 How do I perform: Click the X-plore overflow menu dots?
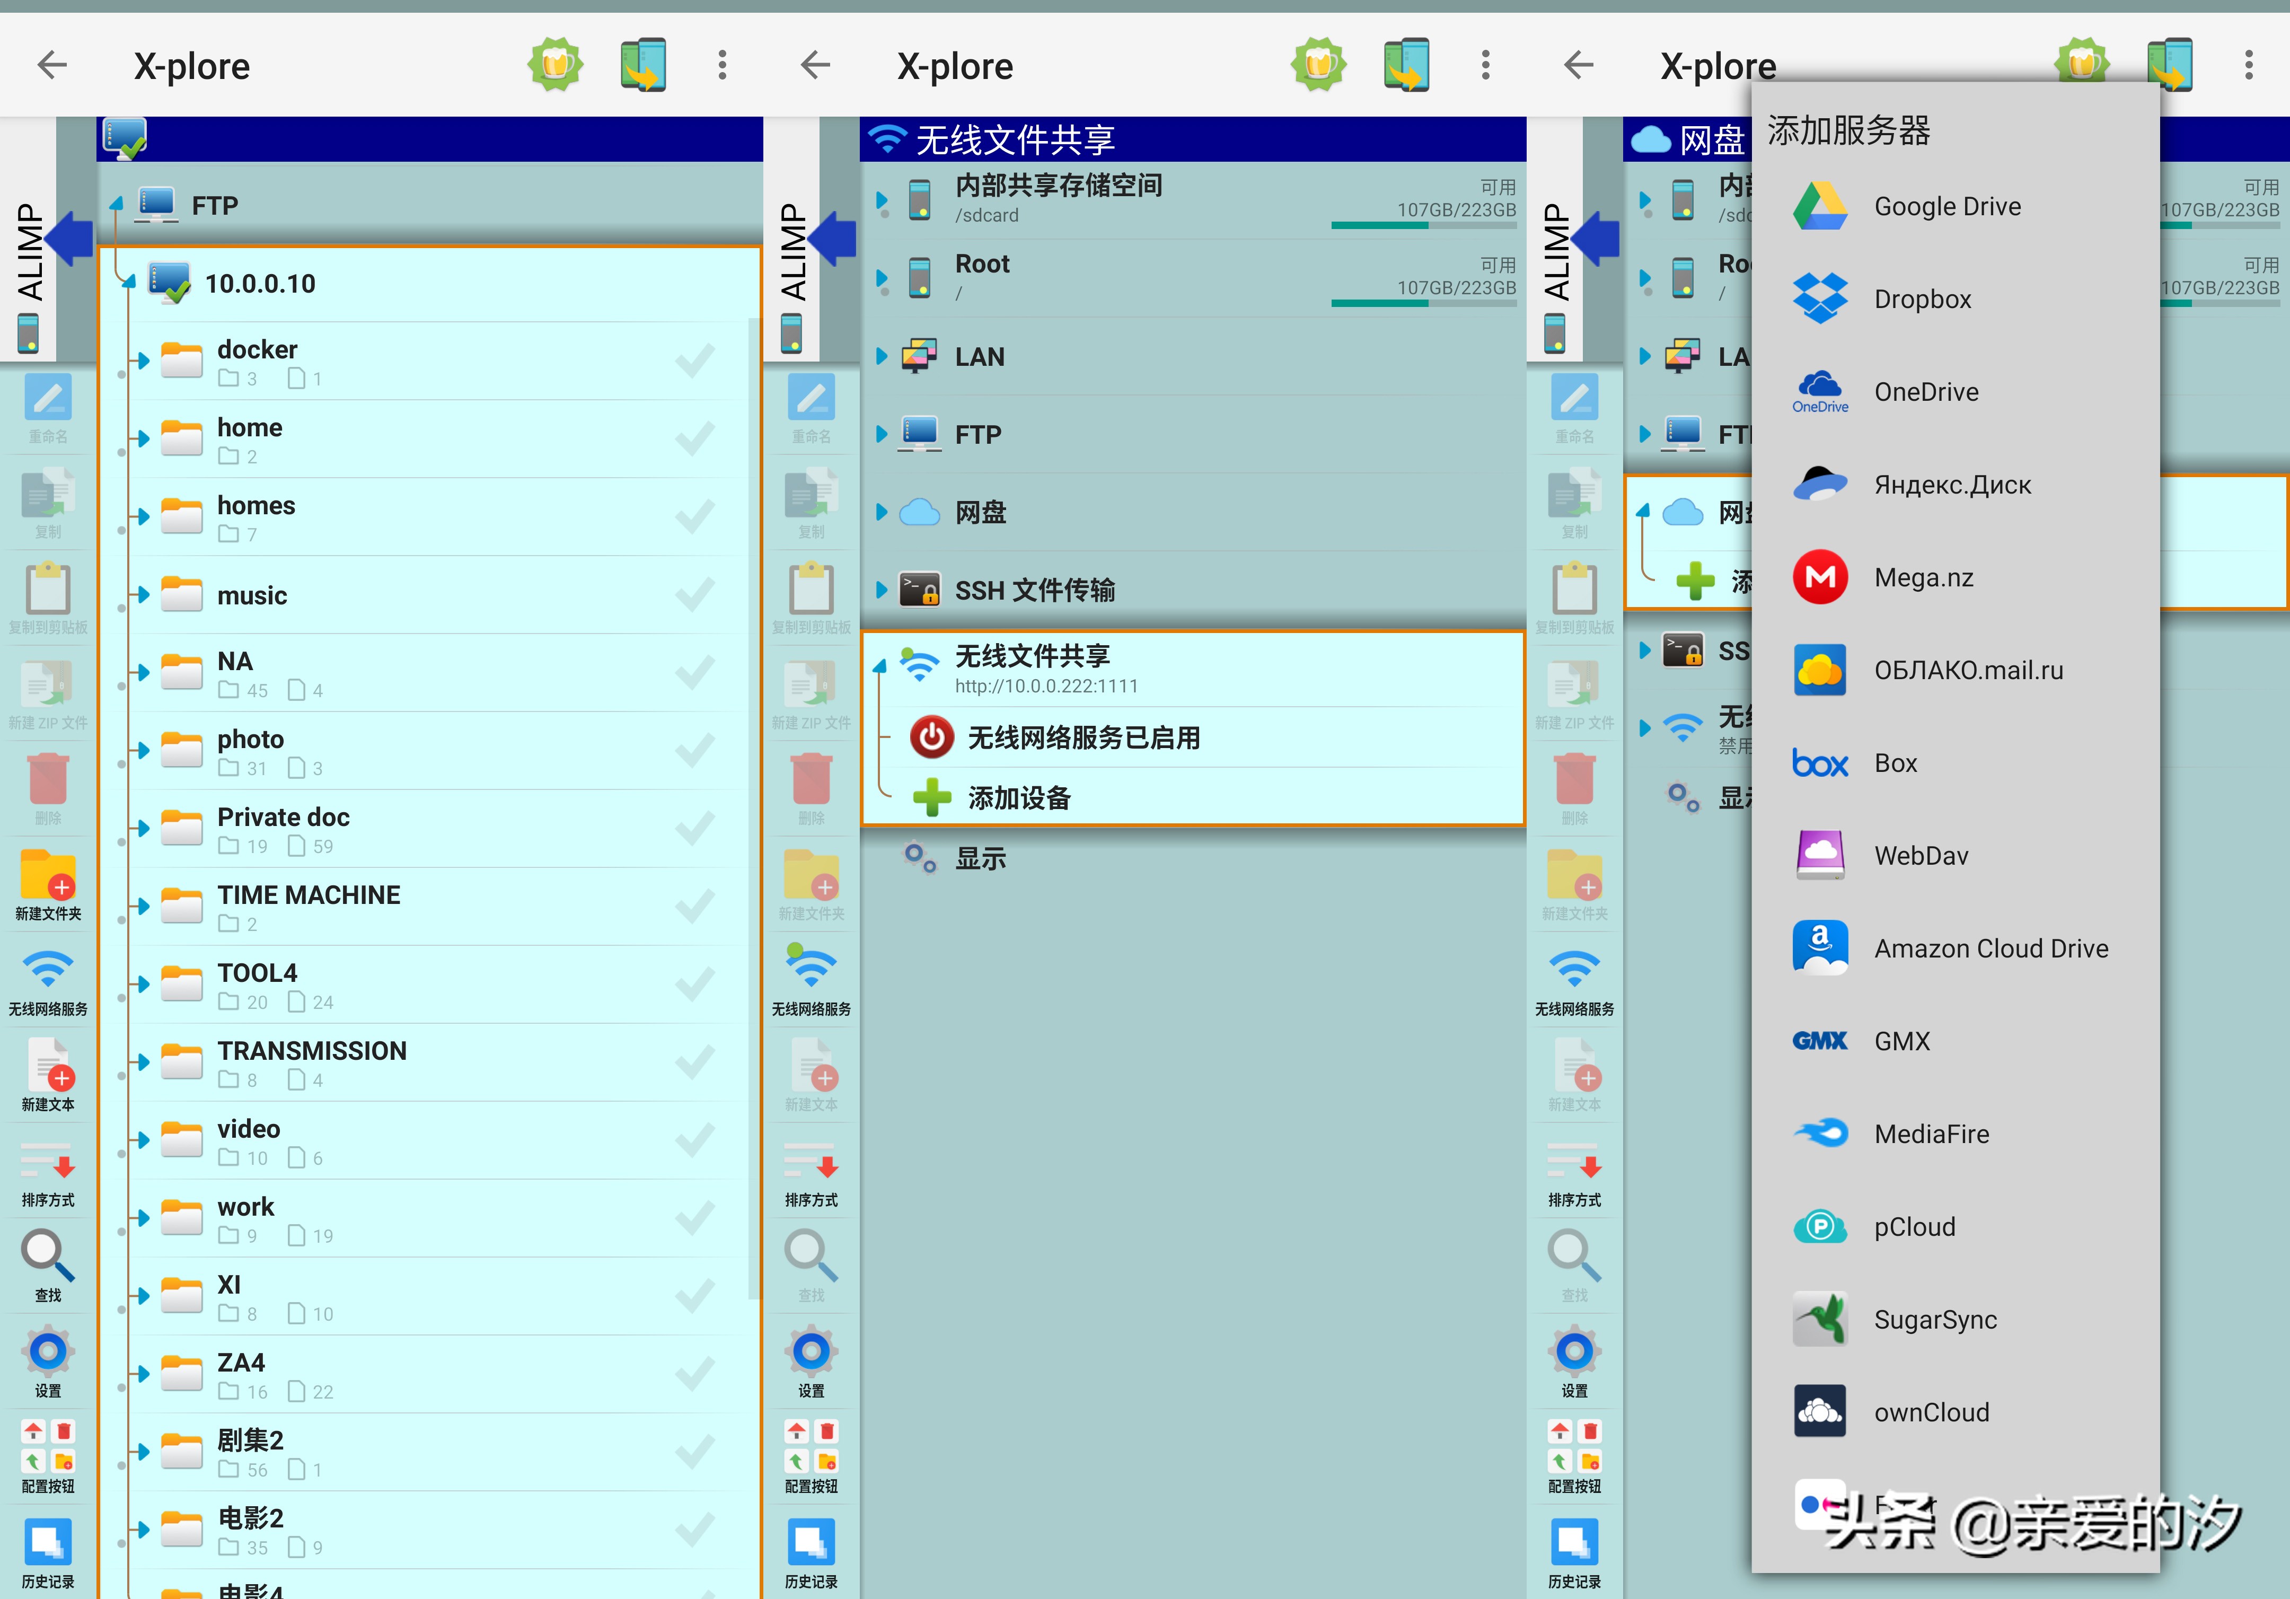click(x=722, y=64)
